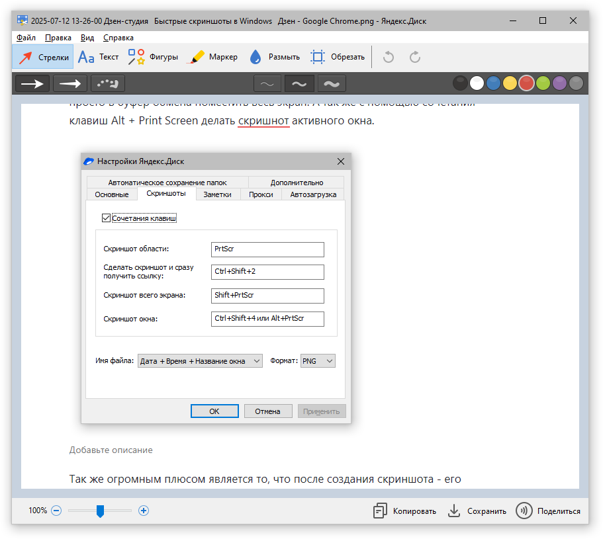Select the Размыть blur tool

pos(275,57)
